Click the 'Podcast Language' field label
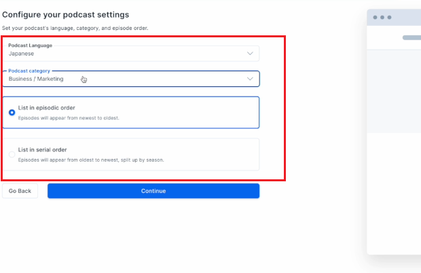Screen dimensions: 421x273 [x=30, y=45]
